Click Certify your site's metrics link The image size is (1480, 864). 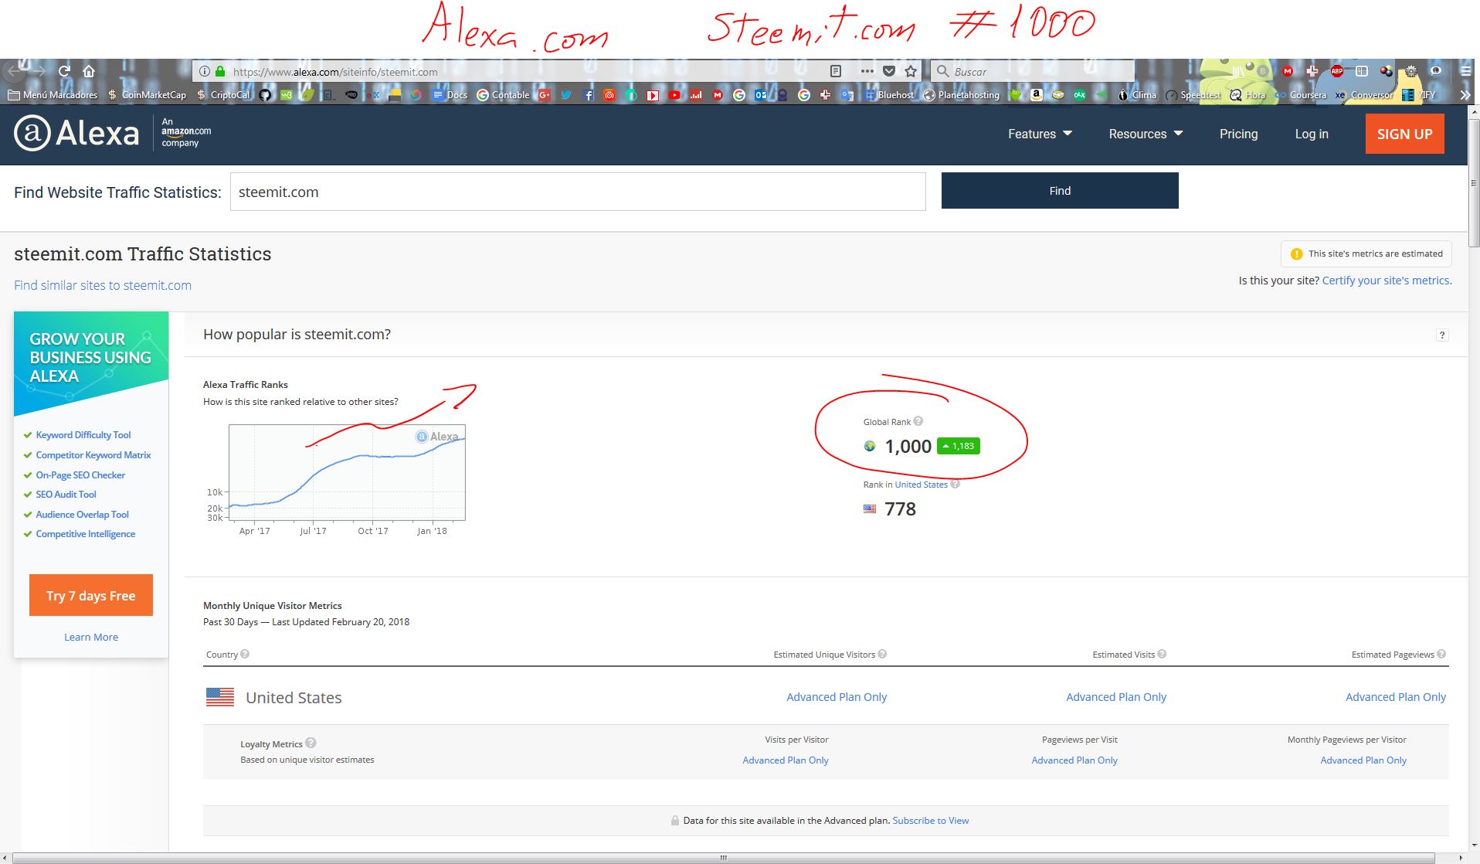point(1387,281)
